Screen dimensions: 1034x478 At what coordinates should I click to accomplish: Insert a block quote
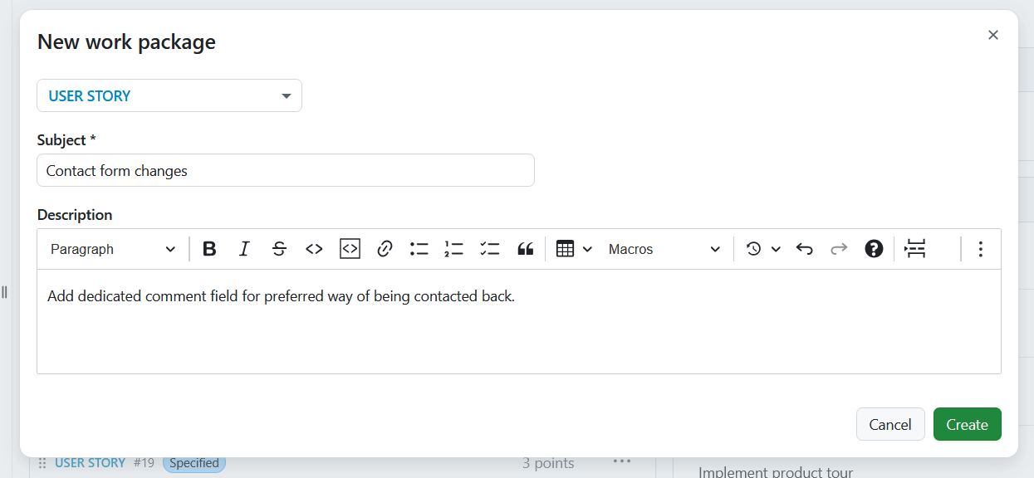525,248
